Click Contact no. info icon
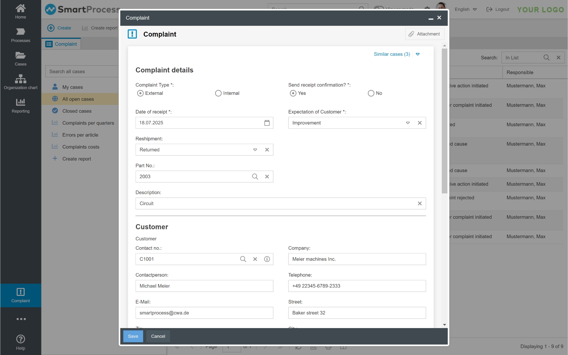The width and height of the screenshot is (568, 355). pyautogui.click(x=267, y=259)
